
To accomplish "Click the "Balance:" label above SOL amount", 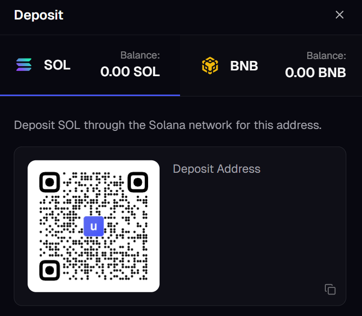I will pyautogui.click(x=140, y=55).
